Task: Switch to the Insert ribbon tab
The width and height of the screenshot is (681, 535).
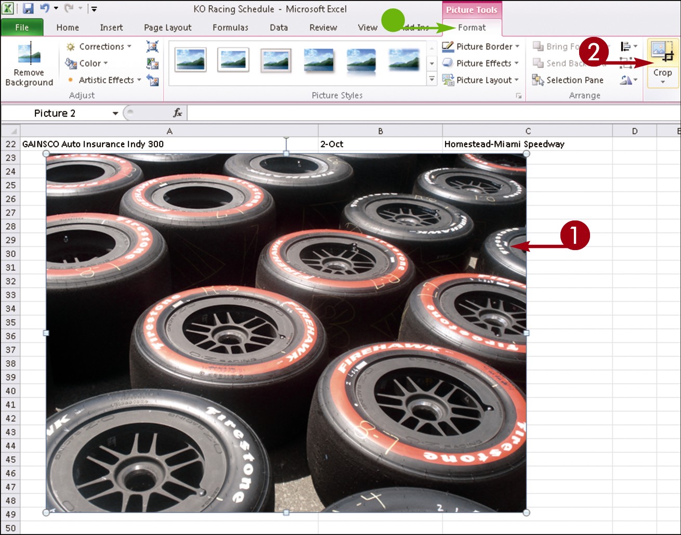Action: [111, 28]
